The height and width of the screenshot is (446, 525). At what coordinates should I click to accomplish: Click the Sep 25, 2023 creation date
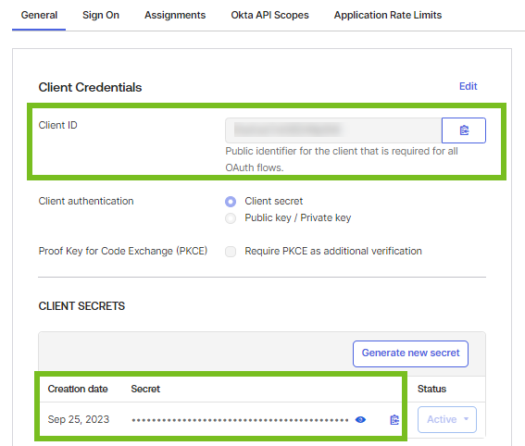pos(79,419)
